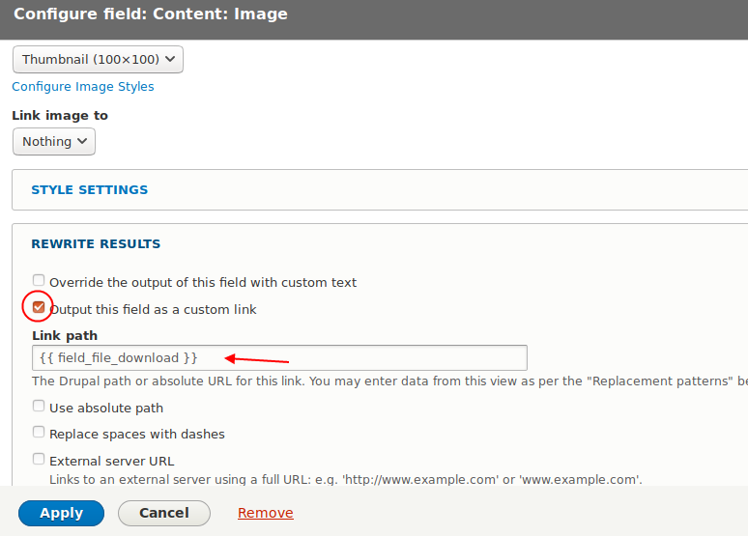
Task: Enable override output with custom text checkbox
Action: click(39, 281)
